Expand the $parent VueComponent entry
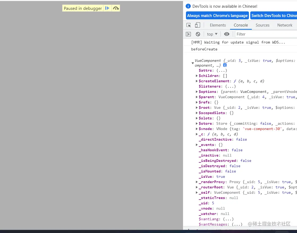This screenshot has width=297, height=233. point(197,97)
